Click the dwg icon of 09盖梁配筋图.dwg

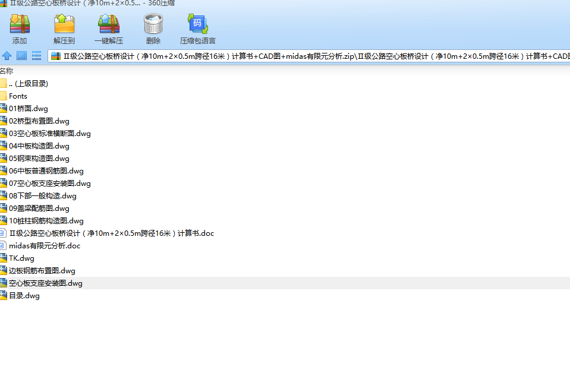[x=4, y=209]
